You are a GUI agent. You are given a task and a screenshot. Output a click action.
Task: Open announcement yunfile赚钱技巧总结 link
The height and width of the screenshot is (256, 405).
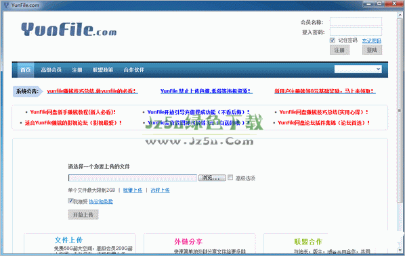pyautogui.click(x=93, y=91)
